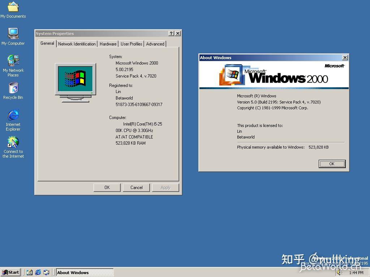Screen dimensions: 370x277
Task: Select My Network Places icon
Action: [13, 66]
